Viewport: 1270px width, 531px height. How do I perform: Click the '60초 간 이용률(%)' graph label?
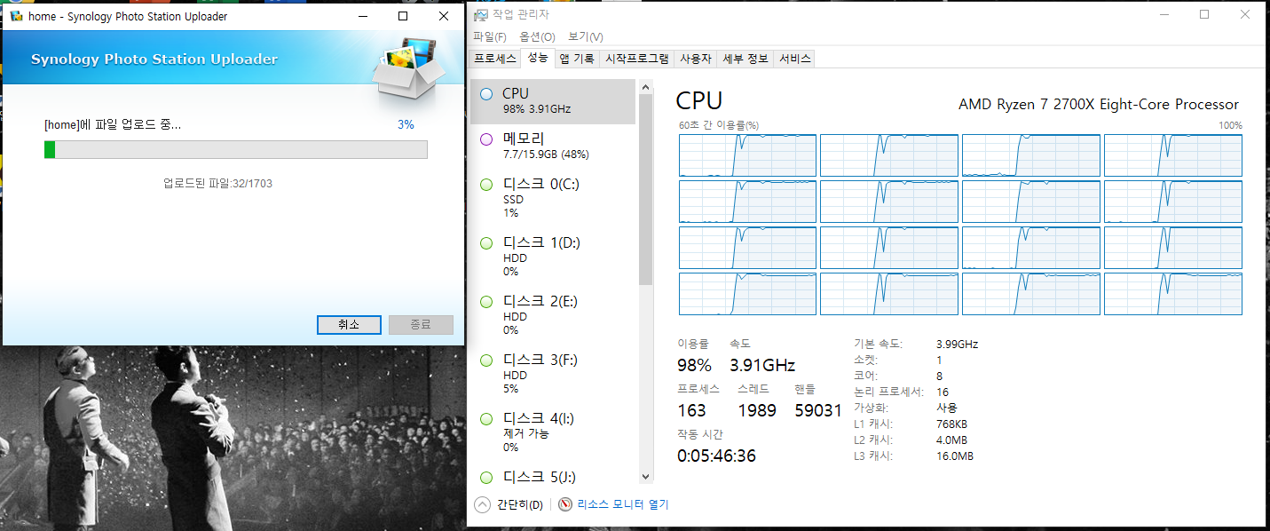click(x=719, y=125)
